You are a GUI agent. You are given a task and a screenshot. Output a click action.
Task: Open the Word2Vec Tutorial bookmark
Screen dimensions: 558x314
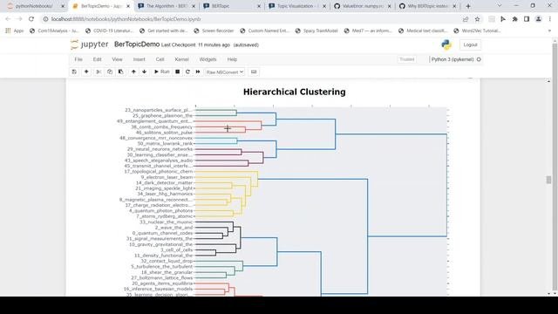pyautogui.click(x=478, y=31)
